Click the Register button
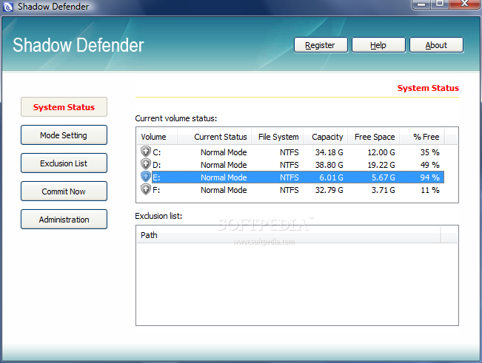The height and width of the screenshot is (363, 482). coord(321,45)
